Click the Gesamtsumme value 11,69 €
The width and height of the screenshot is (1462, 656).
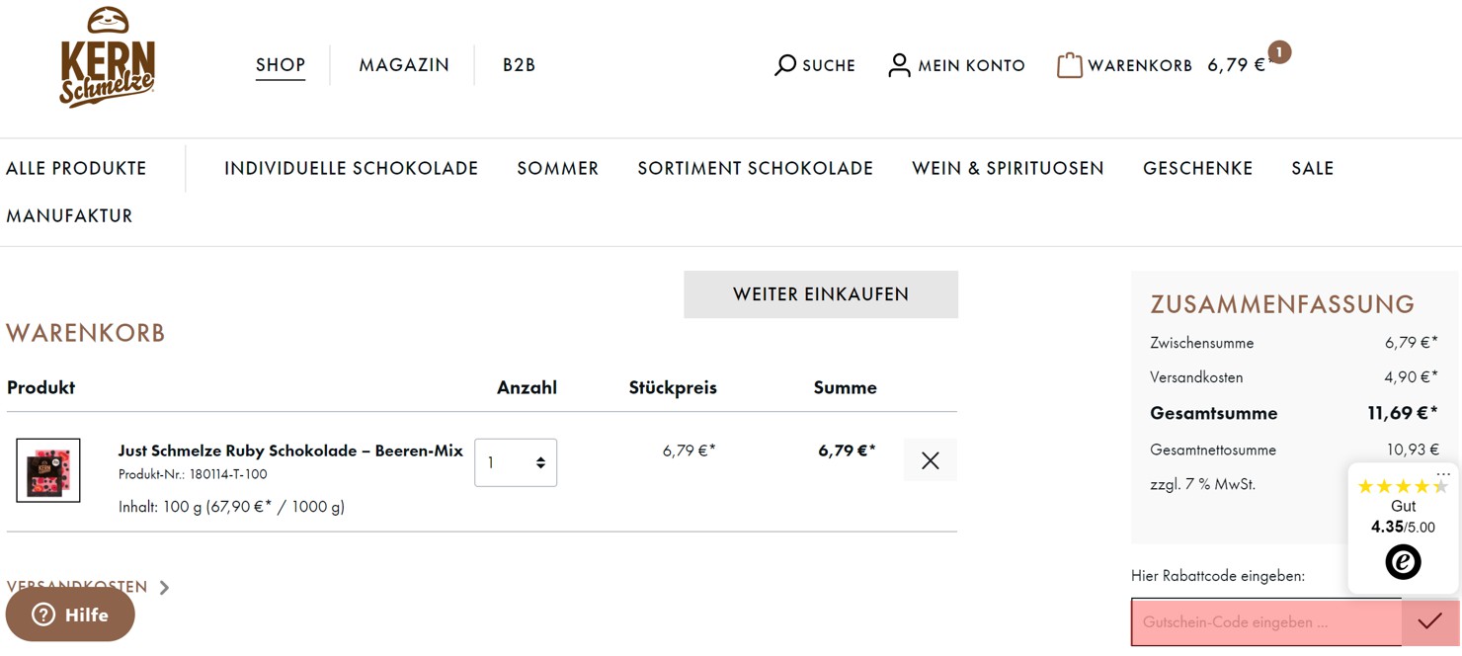coord(1402,413)
